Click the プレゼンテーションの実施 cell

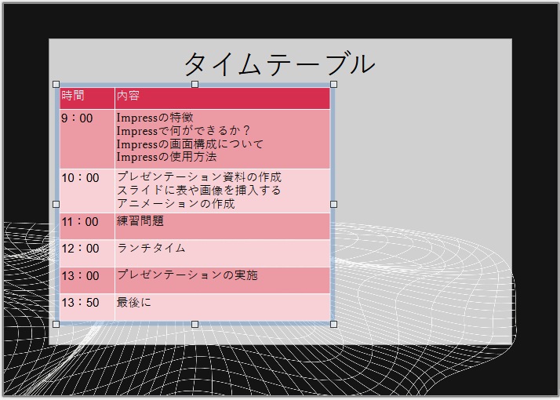(223, 280)
